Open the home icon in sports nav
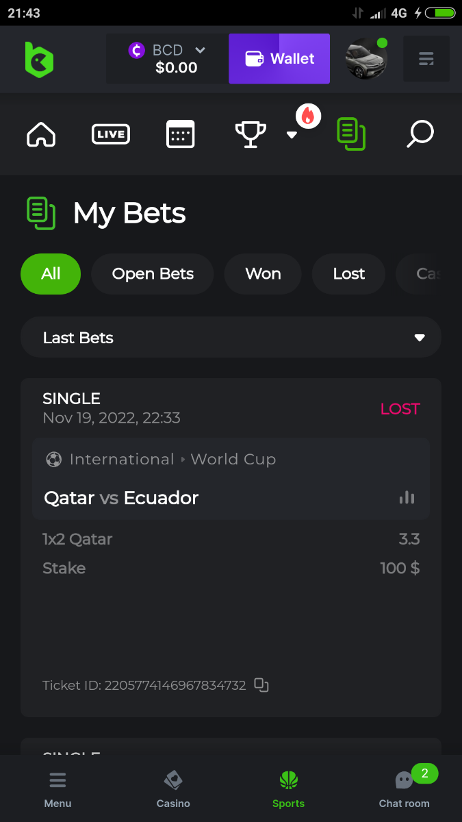This screenshot has height=822, width=462. (41, 134)
